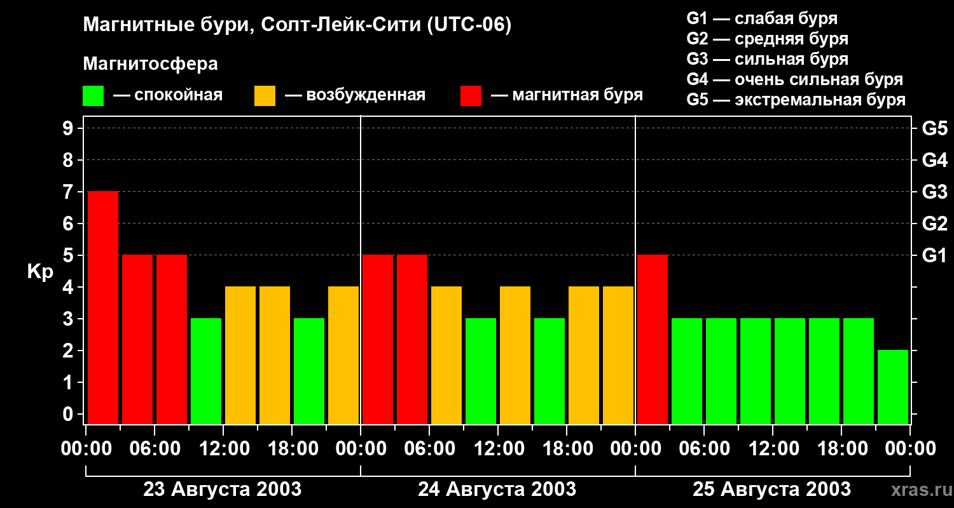954x508 pixels.
Task: Click the date label "24 Августа 2003"
Action: point(497,490)
